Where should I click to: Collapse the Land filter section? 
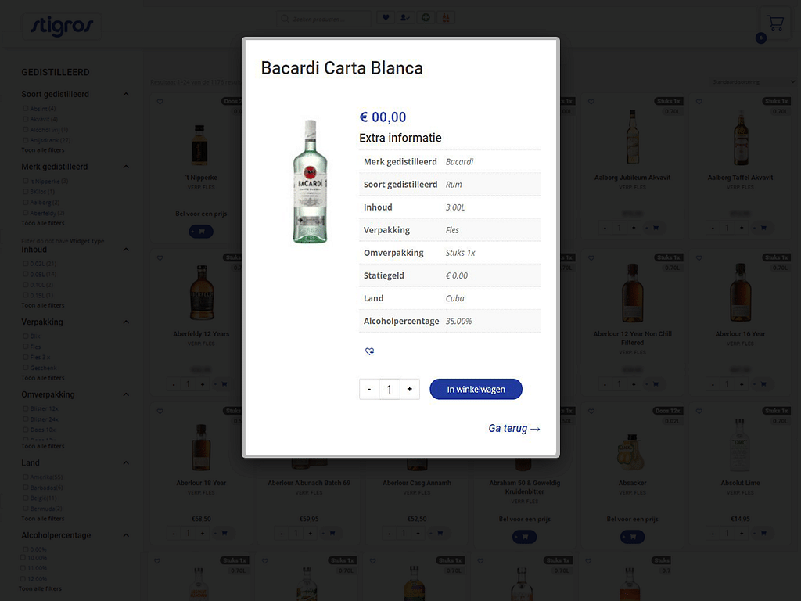[x=126, y=463]
